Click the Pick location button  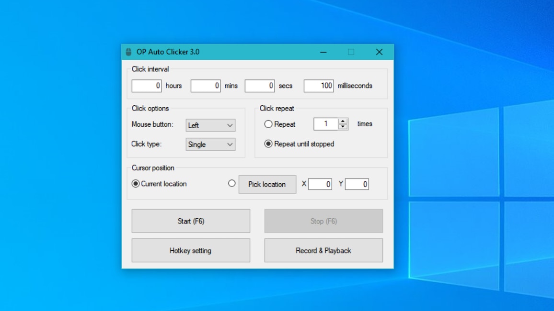(267, 184)
